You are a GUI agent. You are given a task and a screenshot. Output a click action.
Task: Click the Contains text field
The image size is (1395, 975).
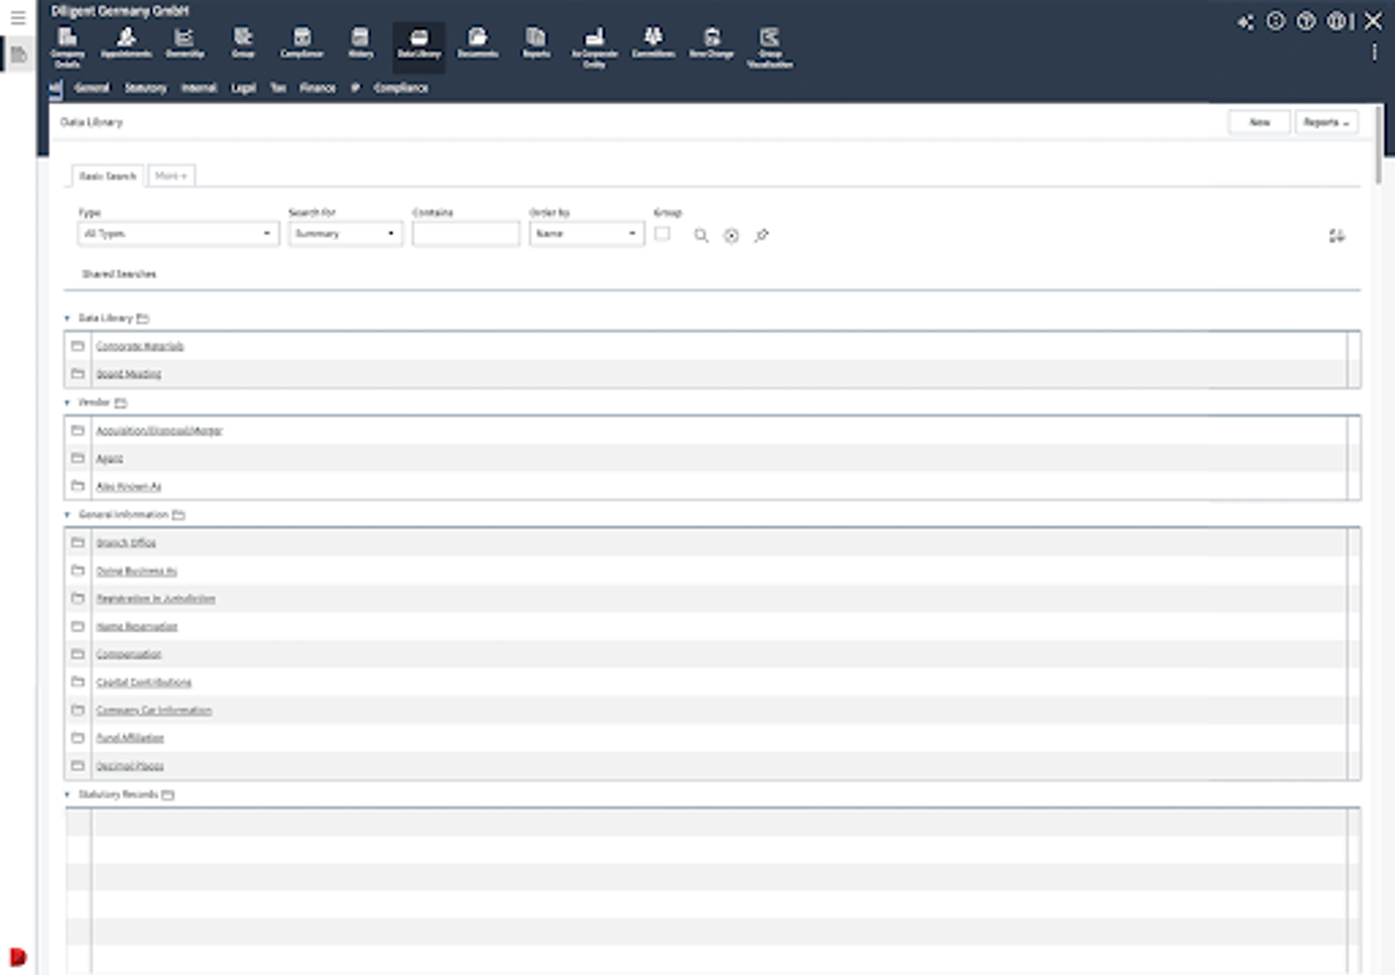(x=466, y=234)
